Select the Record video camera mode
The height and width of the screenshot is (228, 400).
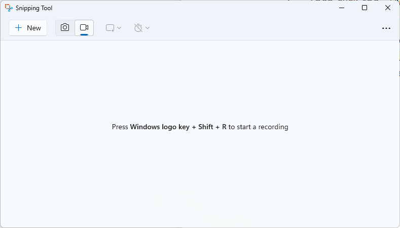84,27
